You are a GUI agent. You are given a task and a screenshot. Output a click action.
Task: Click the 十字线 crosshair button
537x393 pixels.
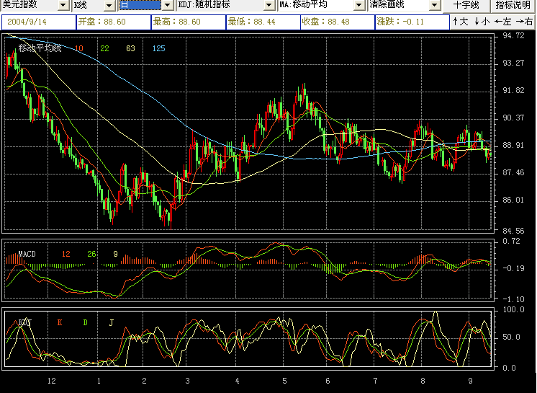pyautogui.click(x=466, y=6)
